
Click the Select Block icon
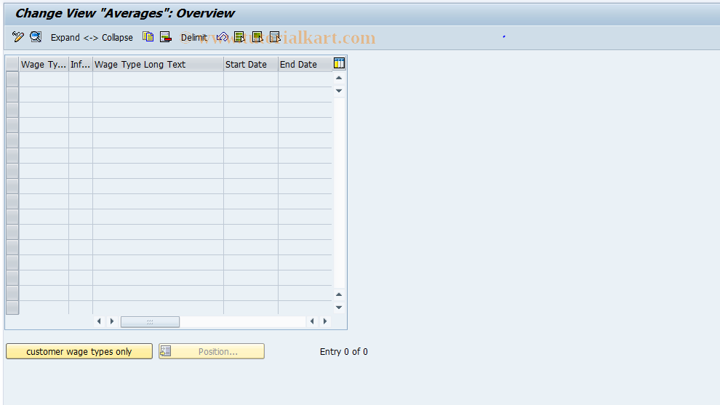pos(257,37)
